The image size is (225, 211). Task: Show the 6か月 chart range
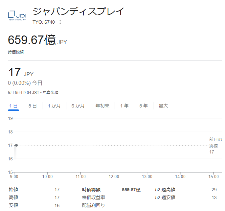coord(78,106)
